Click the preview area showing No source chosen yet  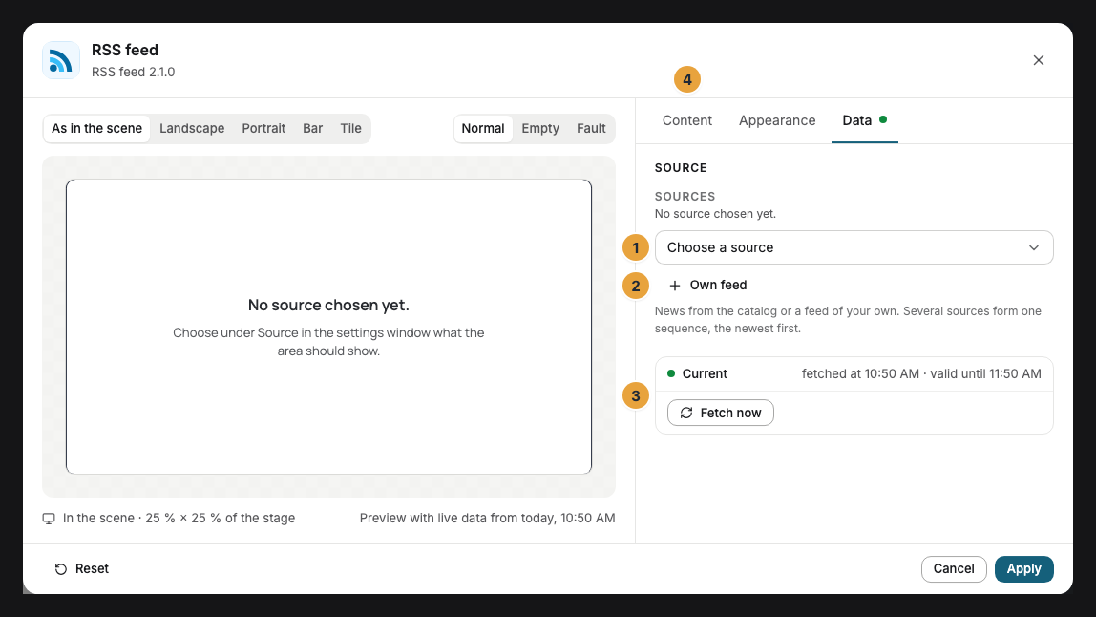[x=328, y=327]
